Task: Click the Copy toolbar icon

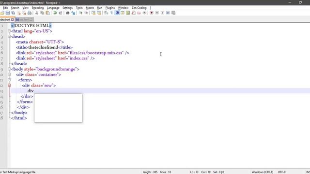Action: 42,13
